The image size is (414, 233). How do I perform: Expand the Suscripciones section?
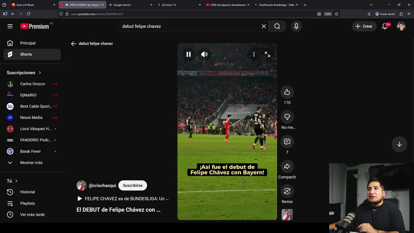pyautogui.click(x=24, y=72)
